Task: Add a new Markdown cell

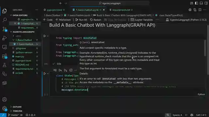Action: (63, 20)
